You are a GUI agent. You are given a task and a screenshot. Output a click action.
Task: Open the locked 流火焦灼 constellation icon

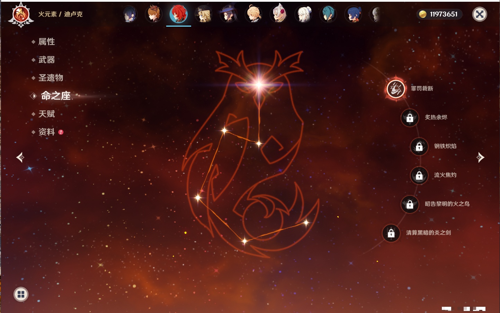[419, 175]
